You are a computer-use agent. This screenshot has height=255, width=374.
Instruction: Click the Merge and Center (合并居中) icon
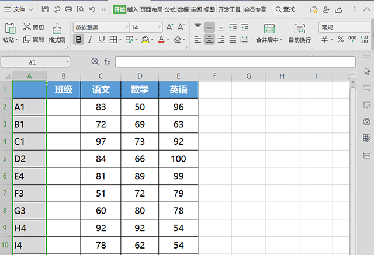click(269, 29)
